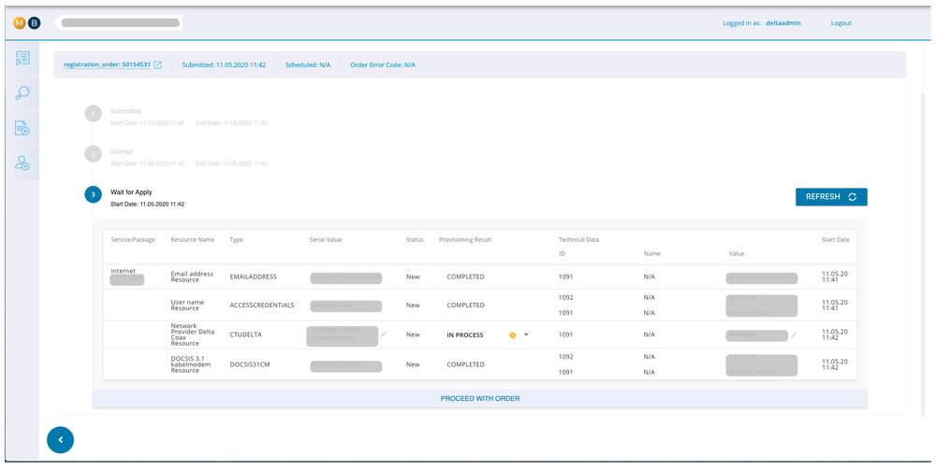Edit the CTUDELTA serial value pencil icon
The height and width of the screenshot is (469, 936).
pos(383,334)
